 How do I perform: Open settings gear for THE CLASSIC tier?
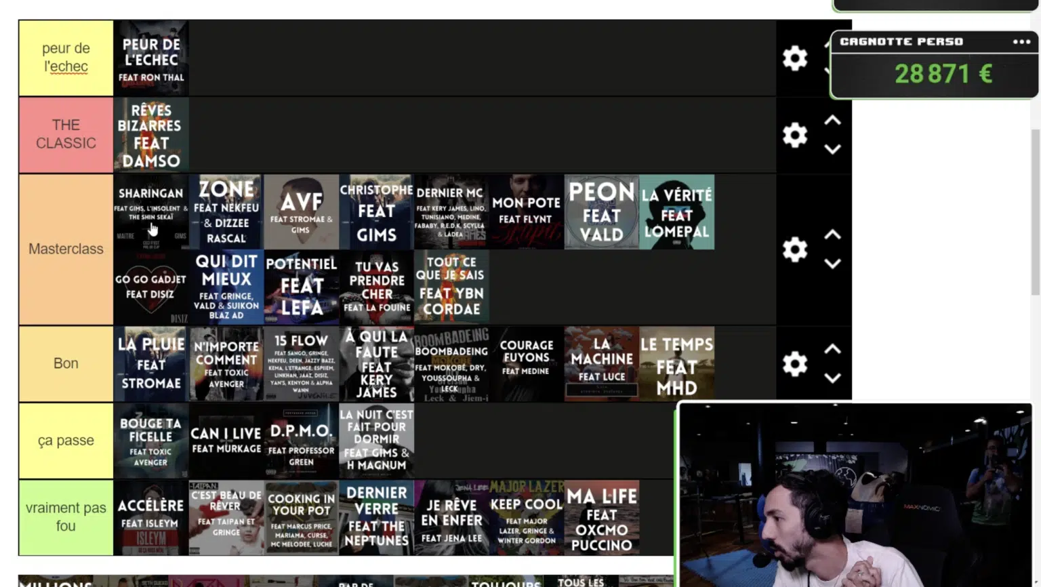click(794, 135)
